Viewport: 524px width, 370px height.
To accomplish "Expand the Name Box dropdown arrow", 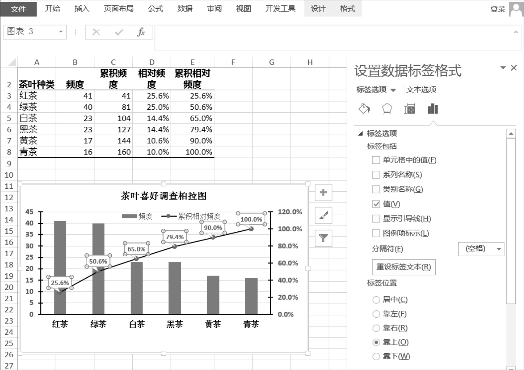I will tap(61, 32).
